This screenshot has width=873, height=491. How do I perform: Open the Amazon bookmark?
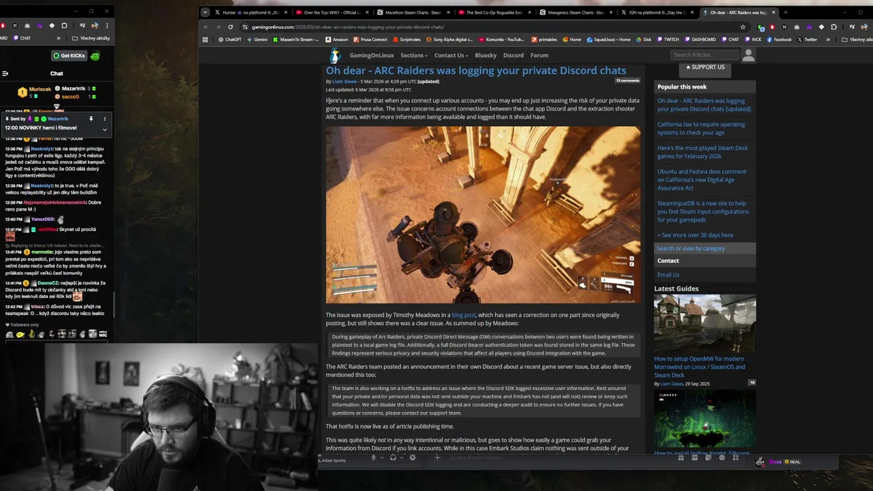click(336, 40)
